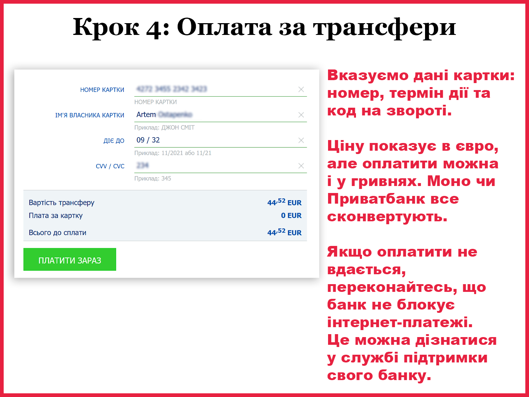The height and width of the screenshot is (397, 529).
Task: Click the ІМ'Я ВЛАСНИКА КАРТКИ label
Action: [x=90, y=115]
